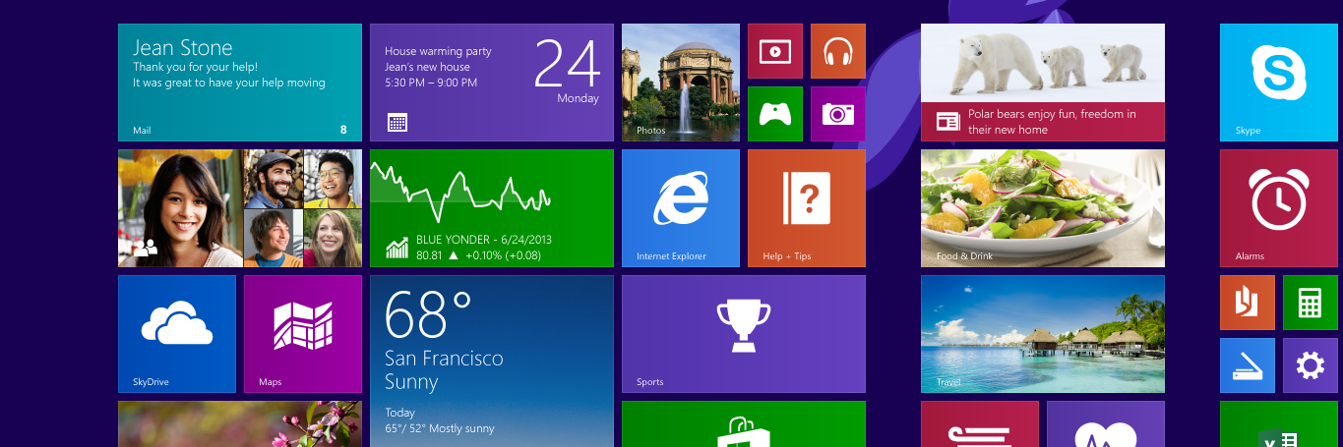Screen dimensions: 1343x447
Task: Open PC settings gear tile
Action: 1311,365
